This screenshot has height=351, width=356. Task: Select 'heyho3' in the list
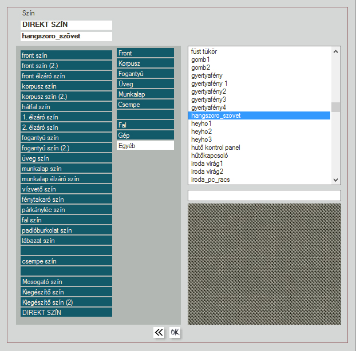[259, 139]
